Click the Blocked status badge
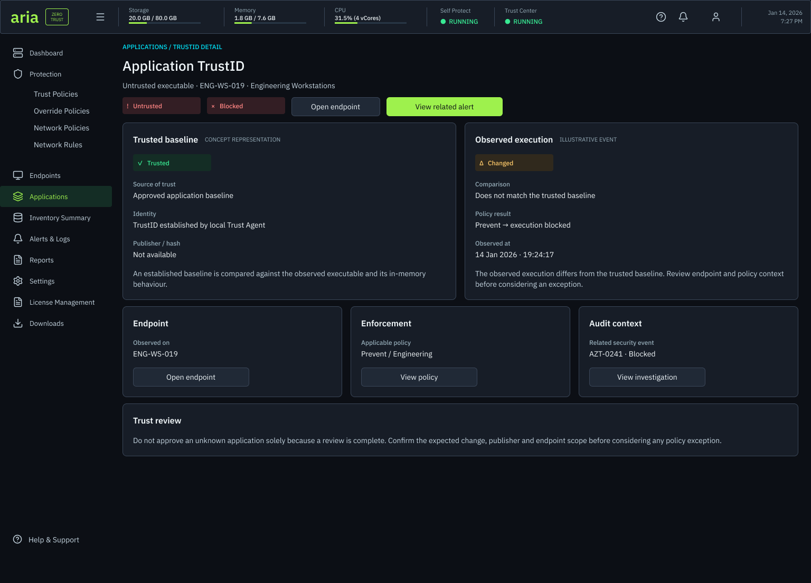Image resolution: width=811 pixels, height=583 pixels. tap(246, 106)
